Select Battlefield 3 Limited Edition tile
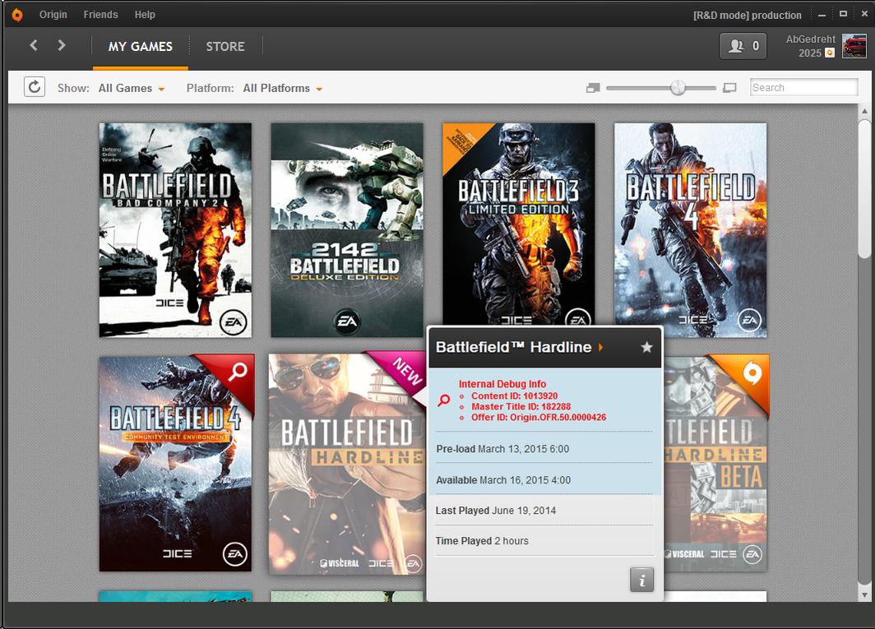 [x=518, y=224]
